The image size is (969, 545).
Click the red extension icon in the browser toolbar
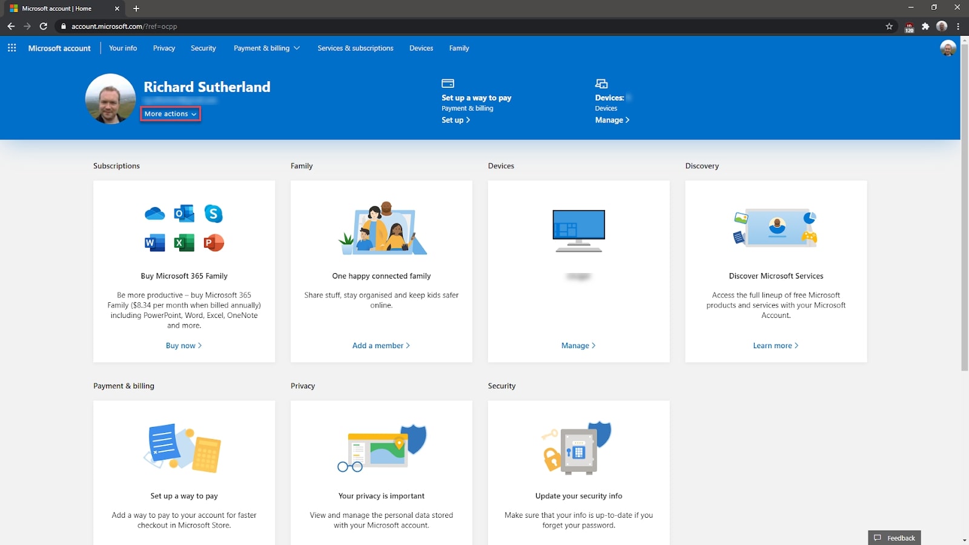point(909,27)
